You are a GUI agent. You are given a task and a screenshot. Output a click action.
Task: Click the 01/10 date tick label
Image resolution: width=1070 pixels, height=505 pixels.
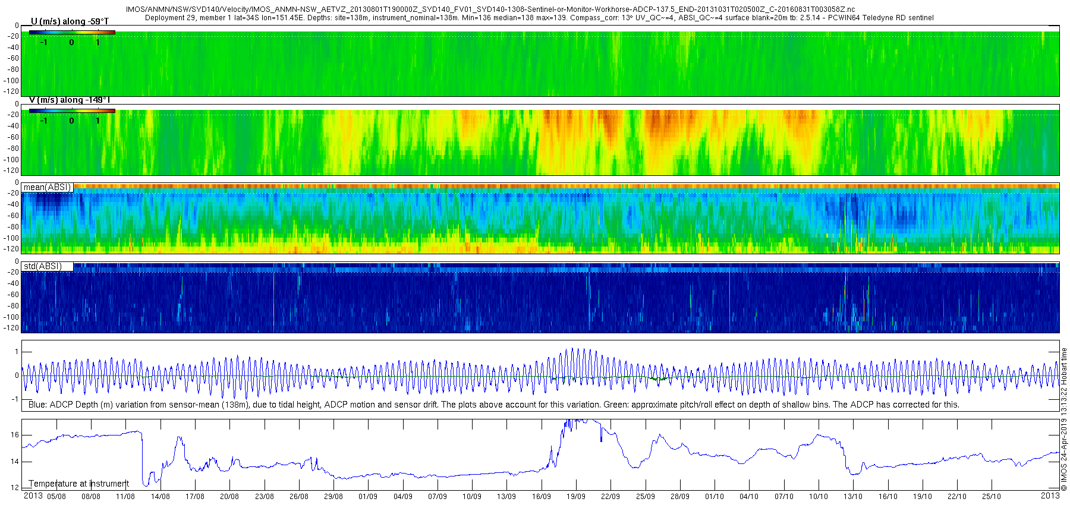(715, 497)
